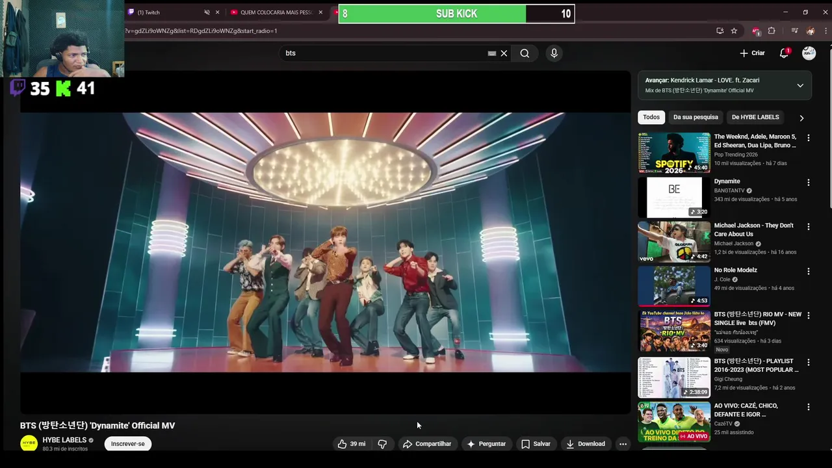This screenshot has width=832, height=468.
Task: Open options for AO VIVO CazéTV video
Action: 809,407
